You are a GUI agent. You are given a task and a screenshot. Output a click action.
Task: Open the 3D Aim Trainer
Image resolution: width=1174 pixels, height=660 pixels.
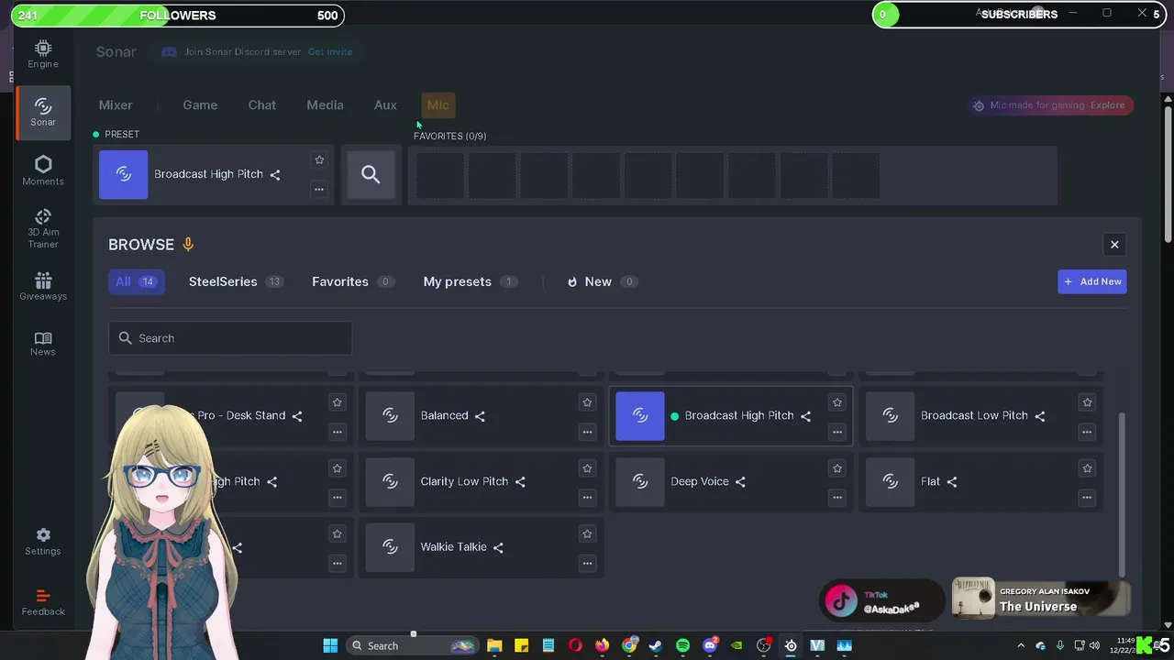coord(43,228)
